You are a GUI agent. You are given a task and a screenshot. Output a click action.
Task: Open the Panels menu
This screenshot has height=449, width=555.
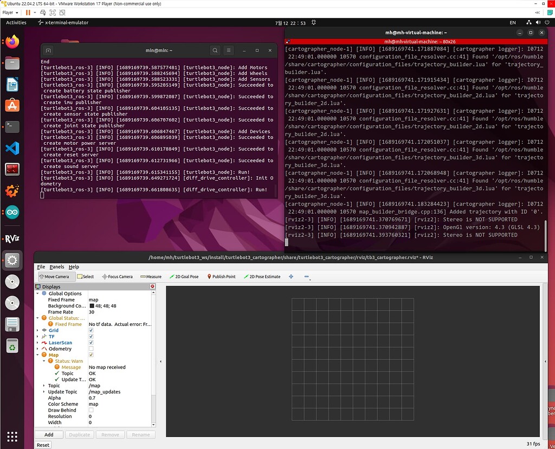click(x=56, y=267)
